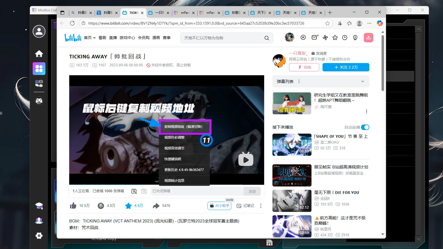The width and height of the screenshot is (443, 249).
Task: Select 视频音效调节 from context menu
Action: [x=184, y=148]
